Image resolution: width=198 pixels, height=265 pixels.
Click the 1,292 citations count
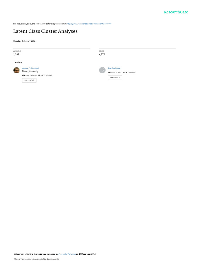point(16,54)
